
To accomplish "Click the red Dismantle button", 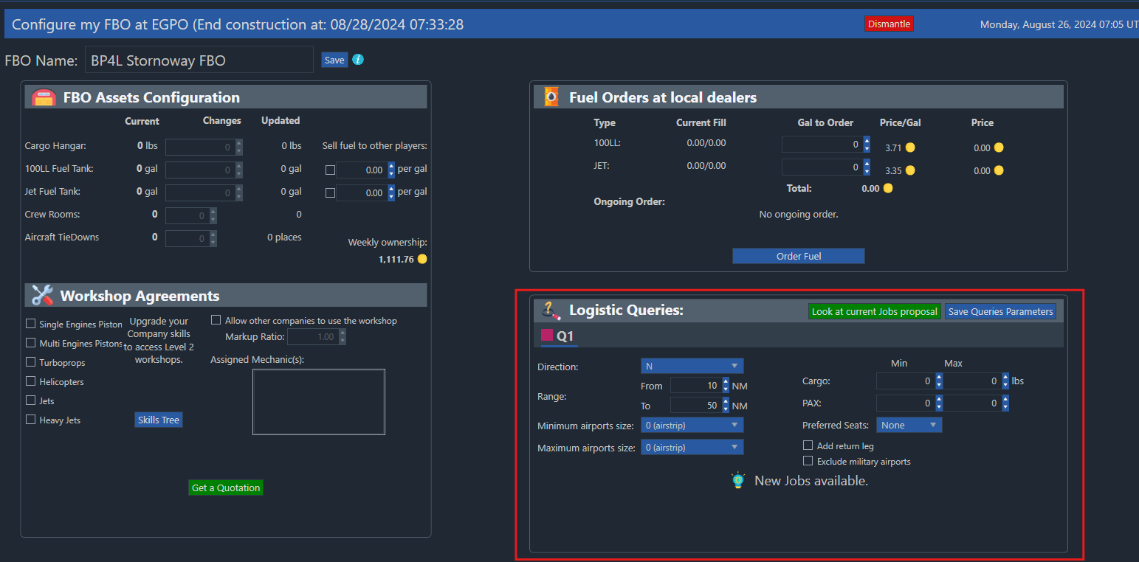I will click(889, 24).
